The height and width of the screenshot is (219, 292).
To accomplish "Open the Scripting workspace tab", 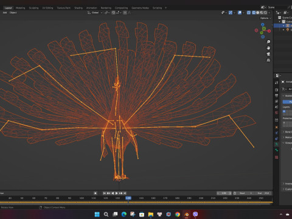I will [157, 8].
